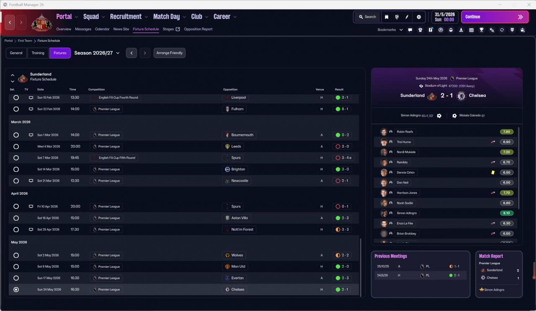Go to the previous season with the left arrow

(131, 53)
